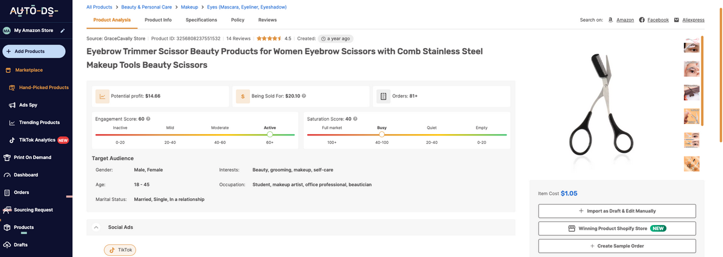Screen dimensions: 723x257
Task: Click Add Products button
Action: point(34,51)
